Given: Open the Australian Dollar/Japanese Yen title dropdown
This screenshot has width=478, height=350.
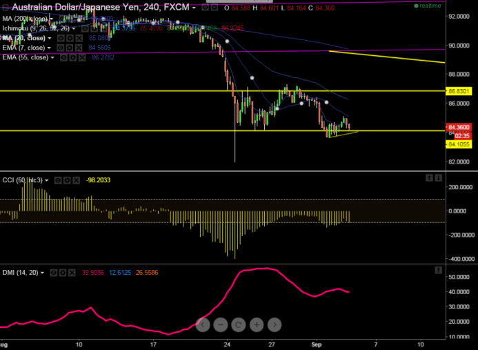Looking at the screenshot, I should point(194,8).
